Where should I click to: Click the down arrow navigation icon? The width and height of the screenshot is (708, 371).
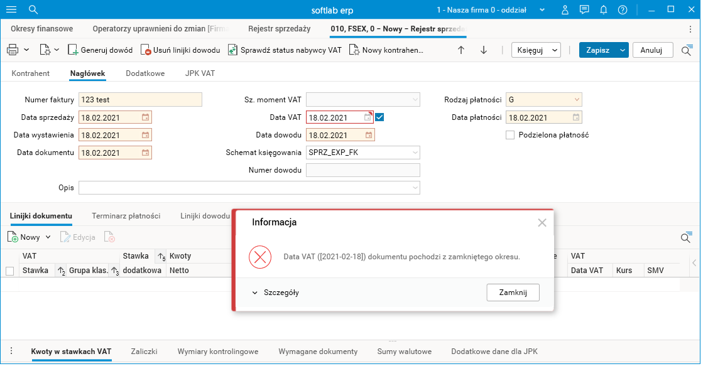(x=484, y=50)
